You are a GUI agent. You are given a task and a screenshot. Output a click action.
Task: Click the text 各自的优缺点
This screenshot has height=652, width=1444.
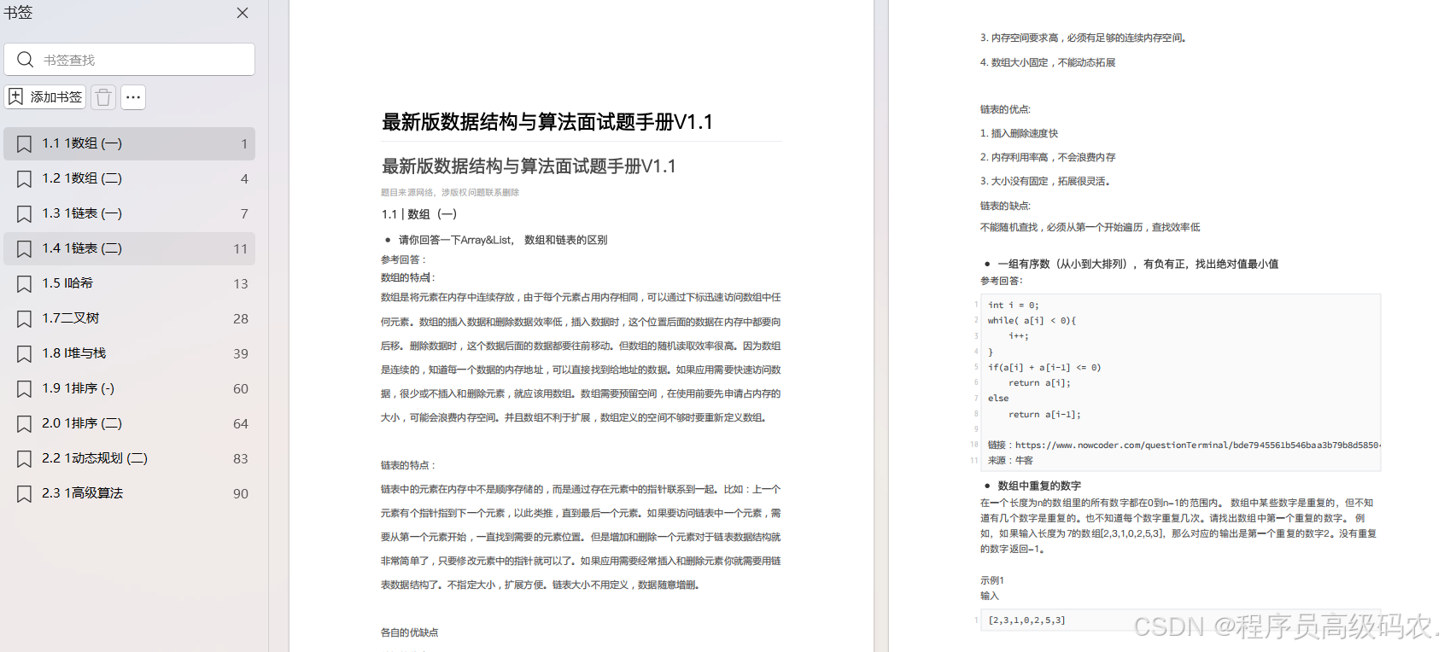point(410,632)
